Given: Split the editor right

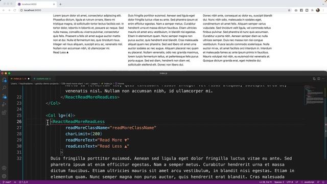Looking at the screenshot, I should click(319, 79).
